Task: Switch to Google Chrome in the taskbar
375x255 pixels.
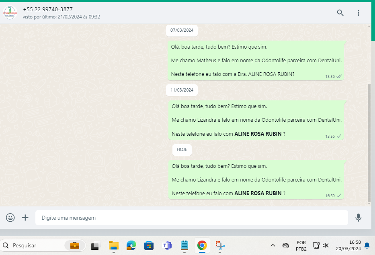Action: pyautogui.click(x=202, y=245)
